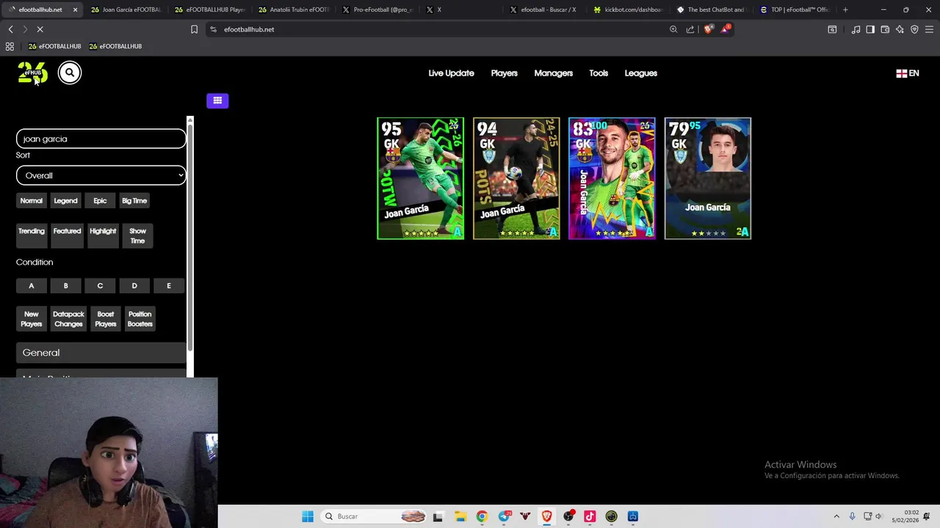This screenshot has width=940, height=528.
Task: Toggle the Big Time card filter
Action: click(134, 201)
